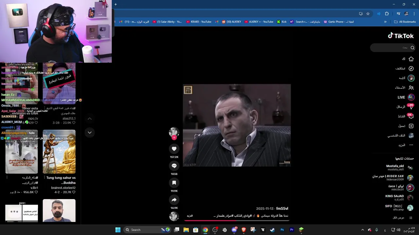Open the Activity inbox icon with 24 badge
This screenshot has width=419, height=235.
coord(410,116)
